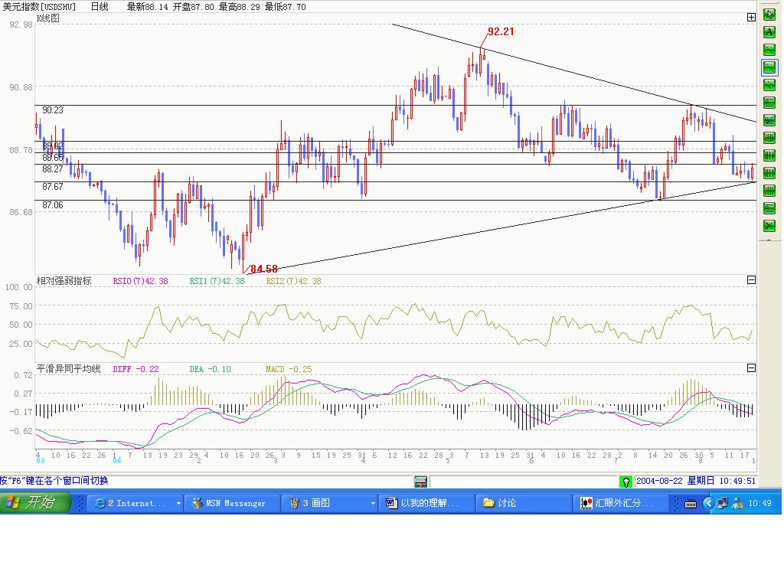784x588 pixels.
Task: Click the RSI2 (7)42.38 indicator label
Action: click(x=293, y=281)
